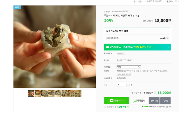The width and height of the screenshot is (191, 114).
Task: Open the 안전거래 TIP link
Action: click(125, 107)
